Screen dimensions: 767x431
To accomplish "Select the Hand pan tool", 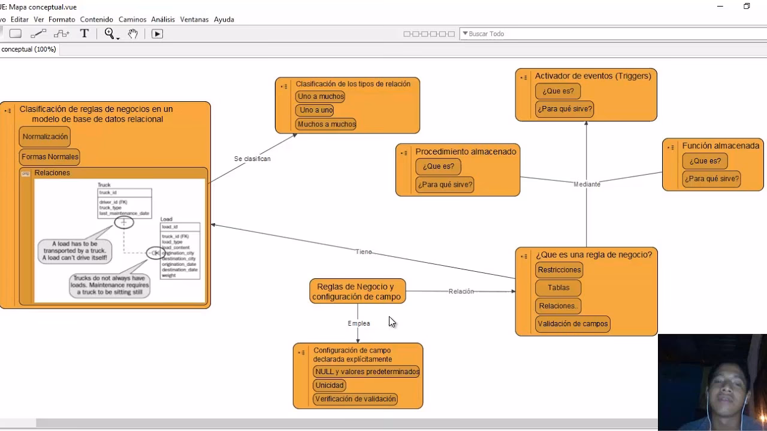I will (x=133, y=34).
